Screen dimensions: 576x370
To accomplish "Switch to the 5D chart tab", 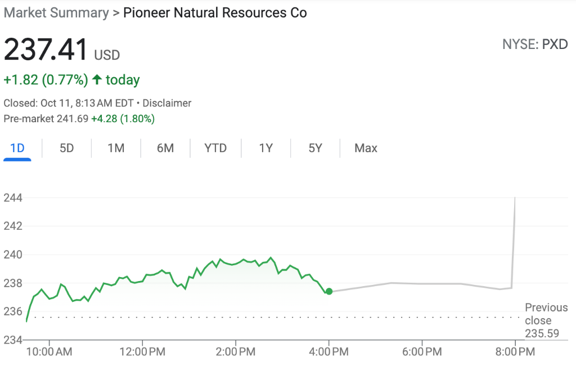I will (66, 148).
